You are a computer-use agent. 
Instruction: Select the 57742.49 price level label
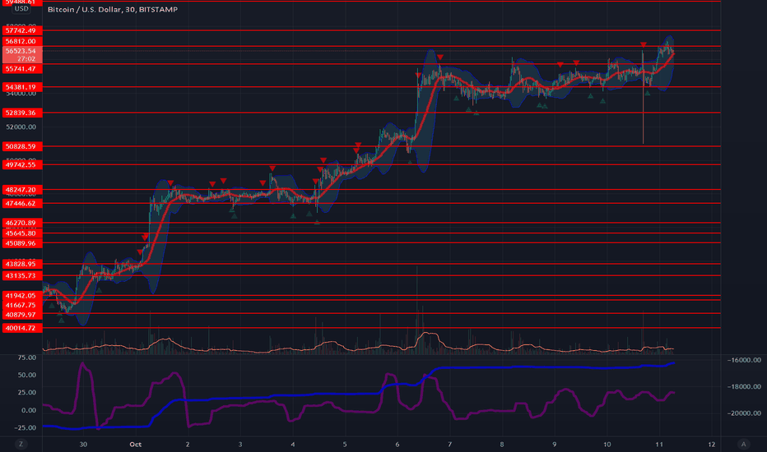tap(22, 30)
